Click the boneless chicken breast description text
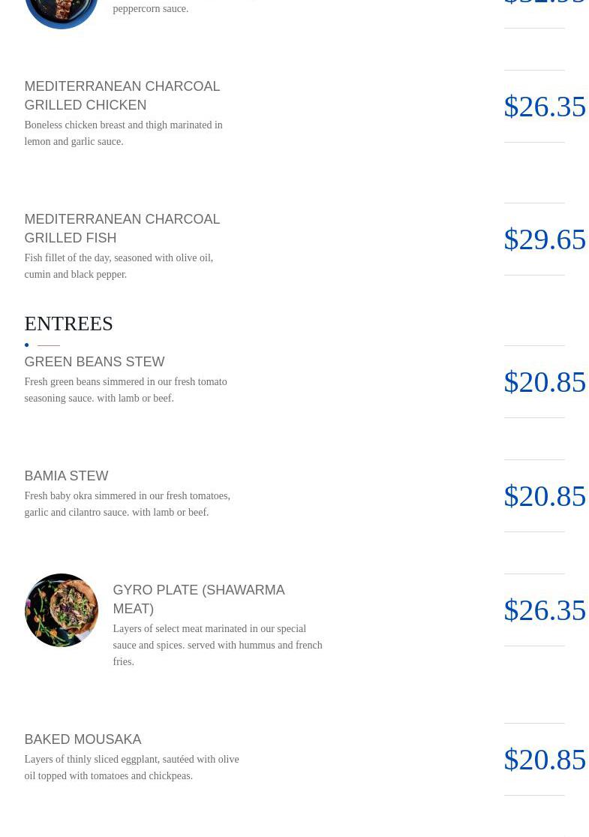Image resolution: width=589 pixels, height=837 pixels. (x=123, y=133)
